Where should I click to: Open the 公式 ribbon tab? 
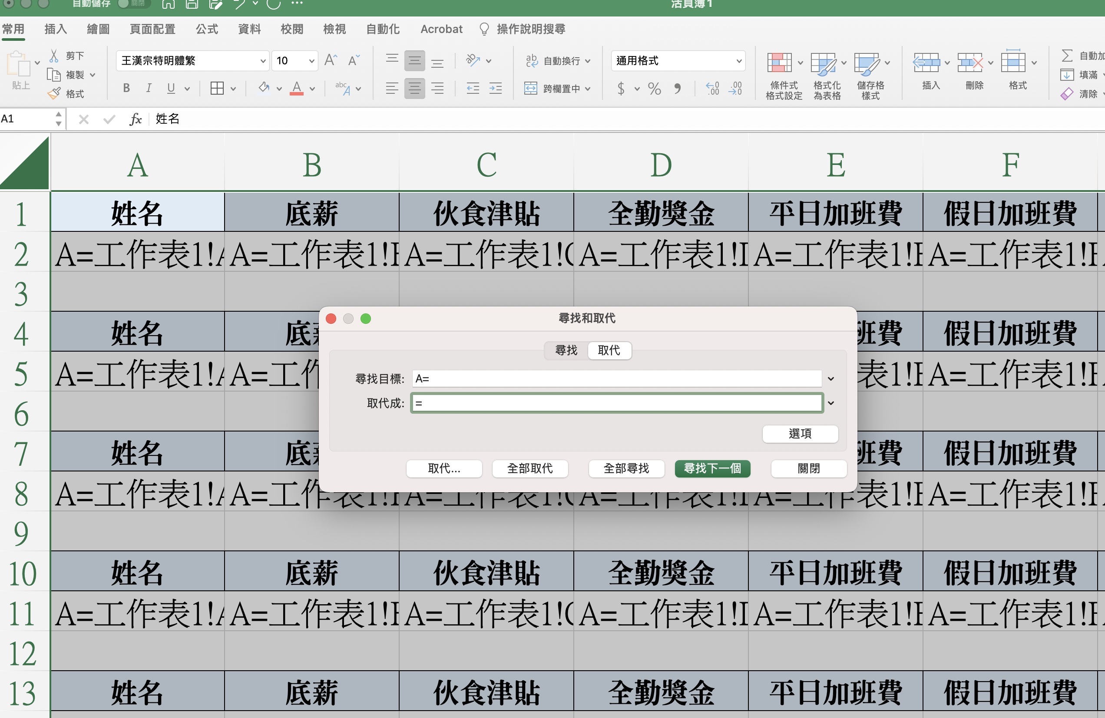point(207,29)
